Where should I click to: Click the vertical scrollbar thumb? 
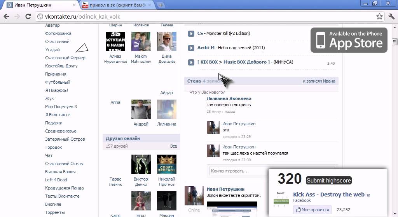tap(395, 41)
